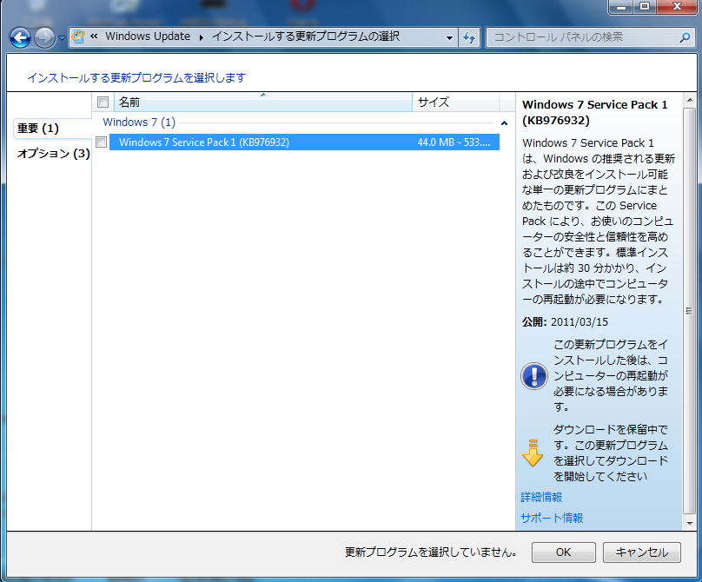This screenshot has height=582, width=702.
Task: Check the Windows 7 Service Pack 1 checkbox
Action: click(x=102, y=142)
